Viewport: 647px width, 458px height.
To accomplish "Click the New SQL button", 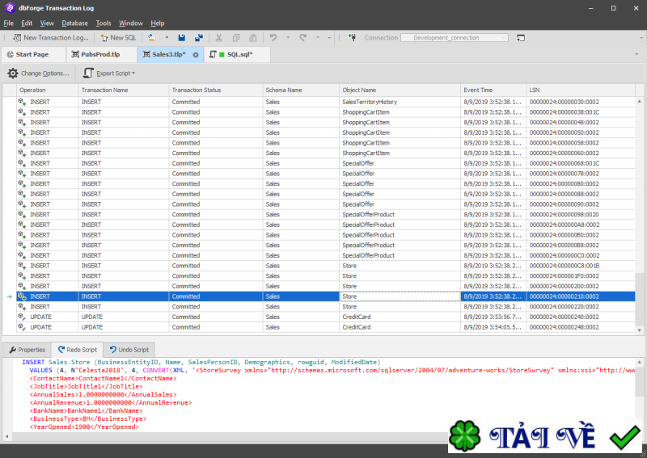I will click(118, 38).
